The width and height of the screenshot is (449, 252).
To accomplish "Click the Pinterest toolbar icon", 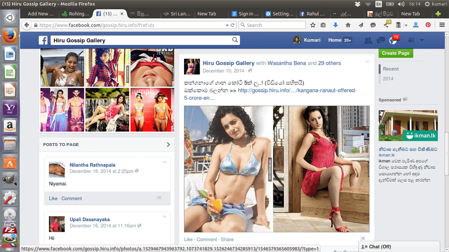I will point(428,25).
